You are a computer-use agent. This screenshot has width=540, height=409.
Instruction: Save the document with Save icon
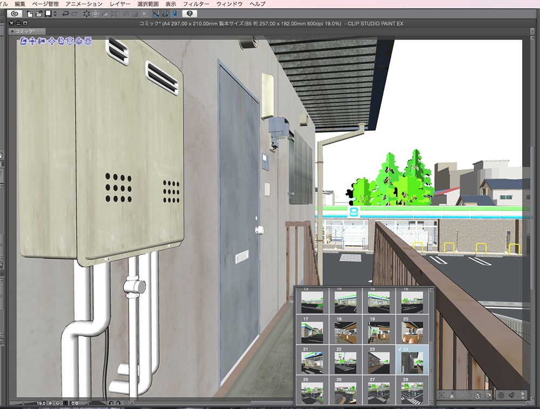tap(48, 14)
